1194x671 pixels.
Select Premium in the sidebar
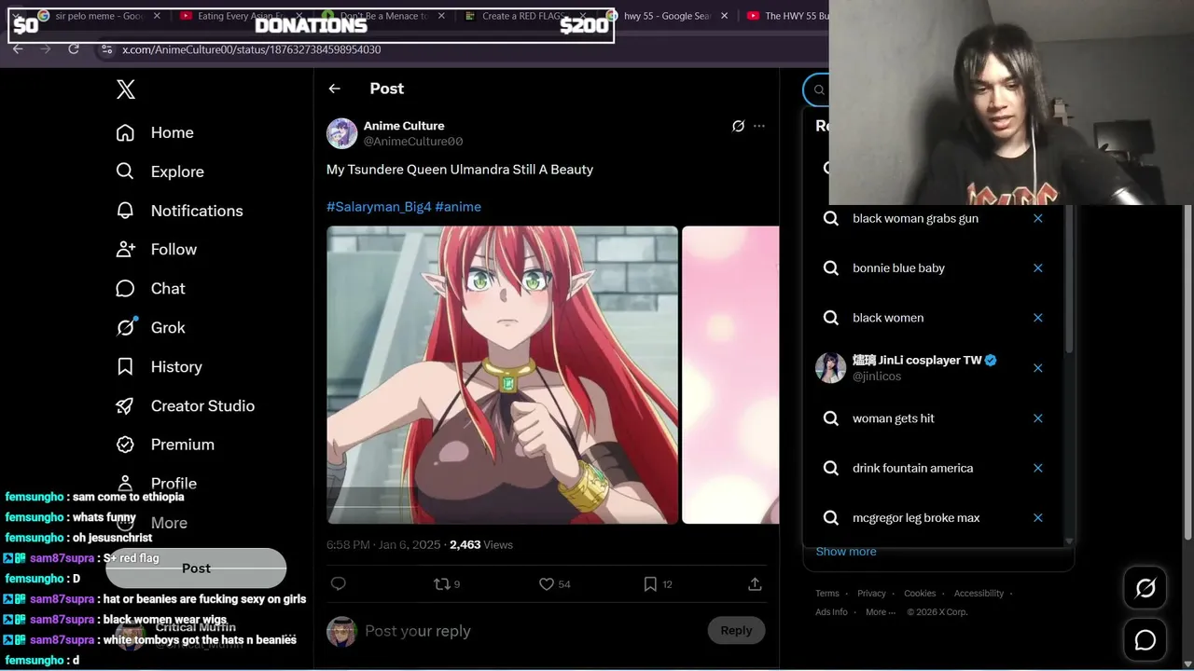165,445
